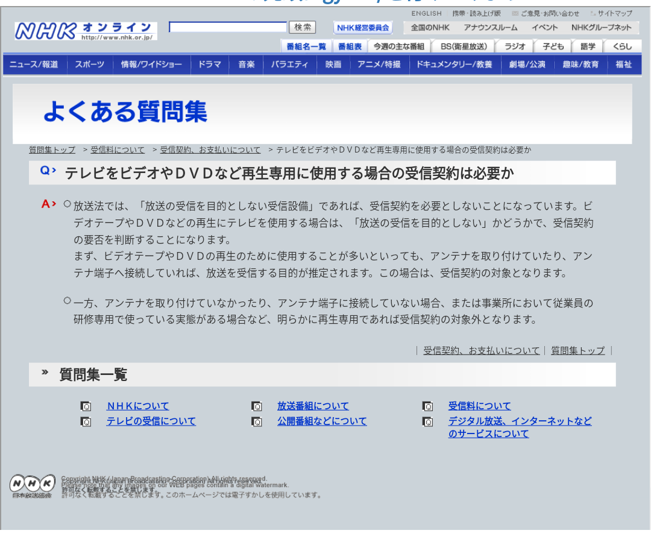The image size is (651, 545).
Task: Click the Q icon beside デジタル放送、インターネット
Action: 428,421
